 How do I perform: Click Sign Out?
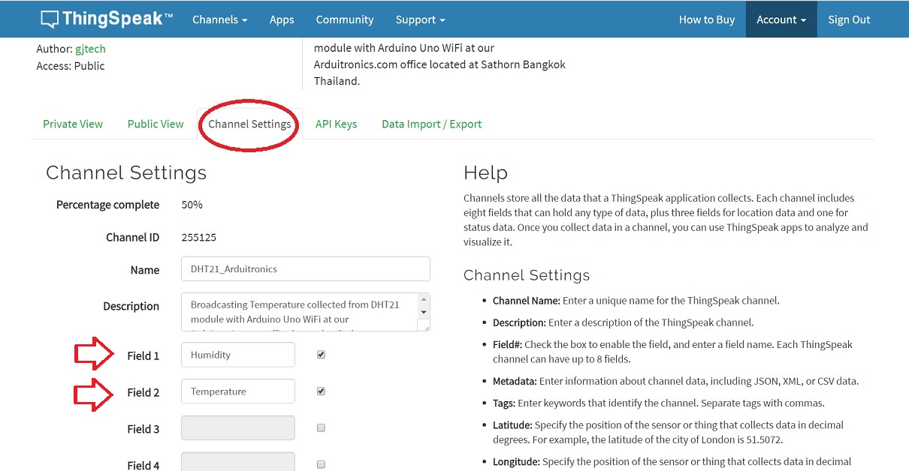pos(849,19)
